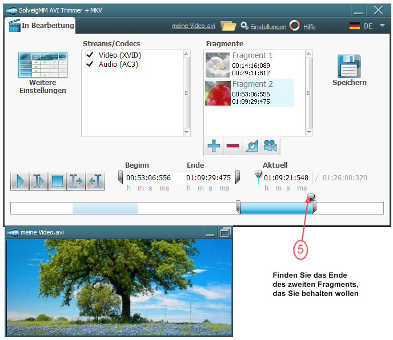
Task: Click Fragment 1 start time 00:14:16:089
Action: point(251,66)
